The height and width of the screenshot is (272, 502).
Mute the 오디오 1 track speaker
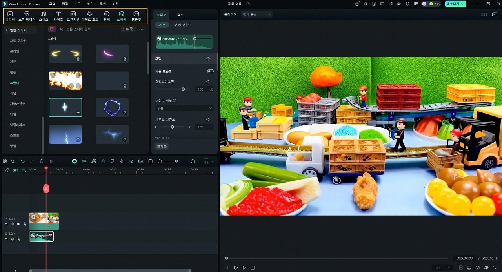[12, 239]
